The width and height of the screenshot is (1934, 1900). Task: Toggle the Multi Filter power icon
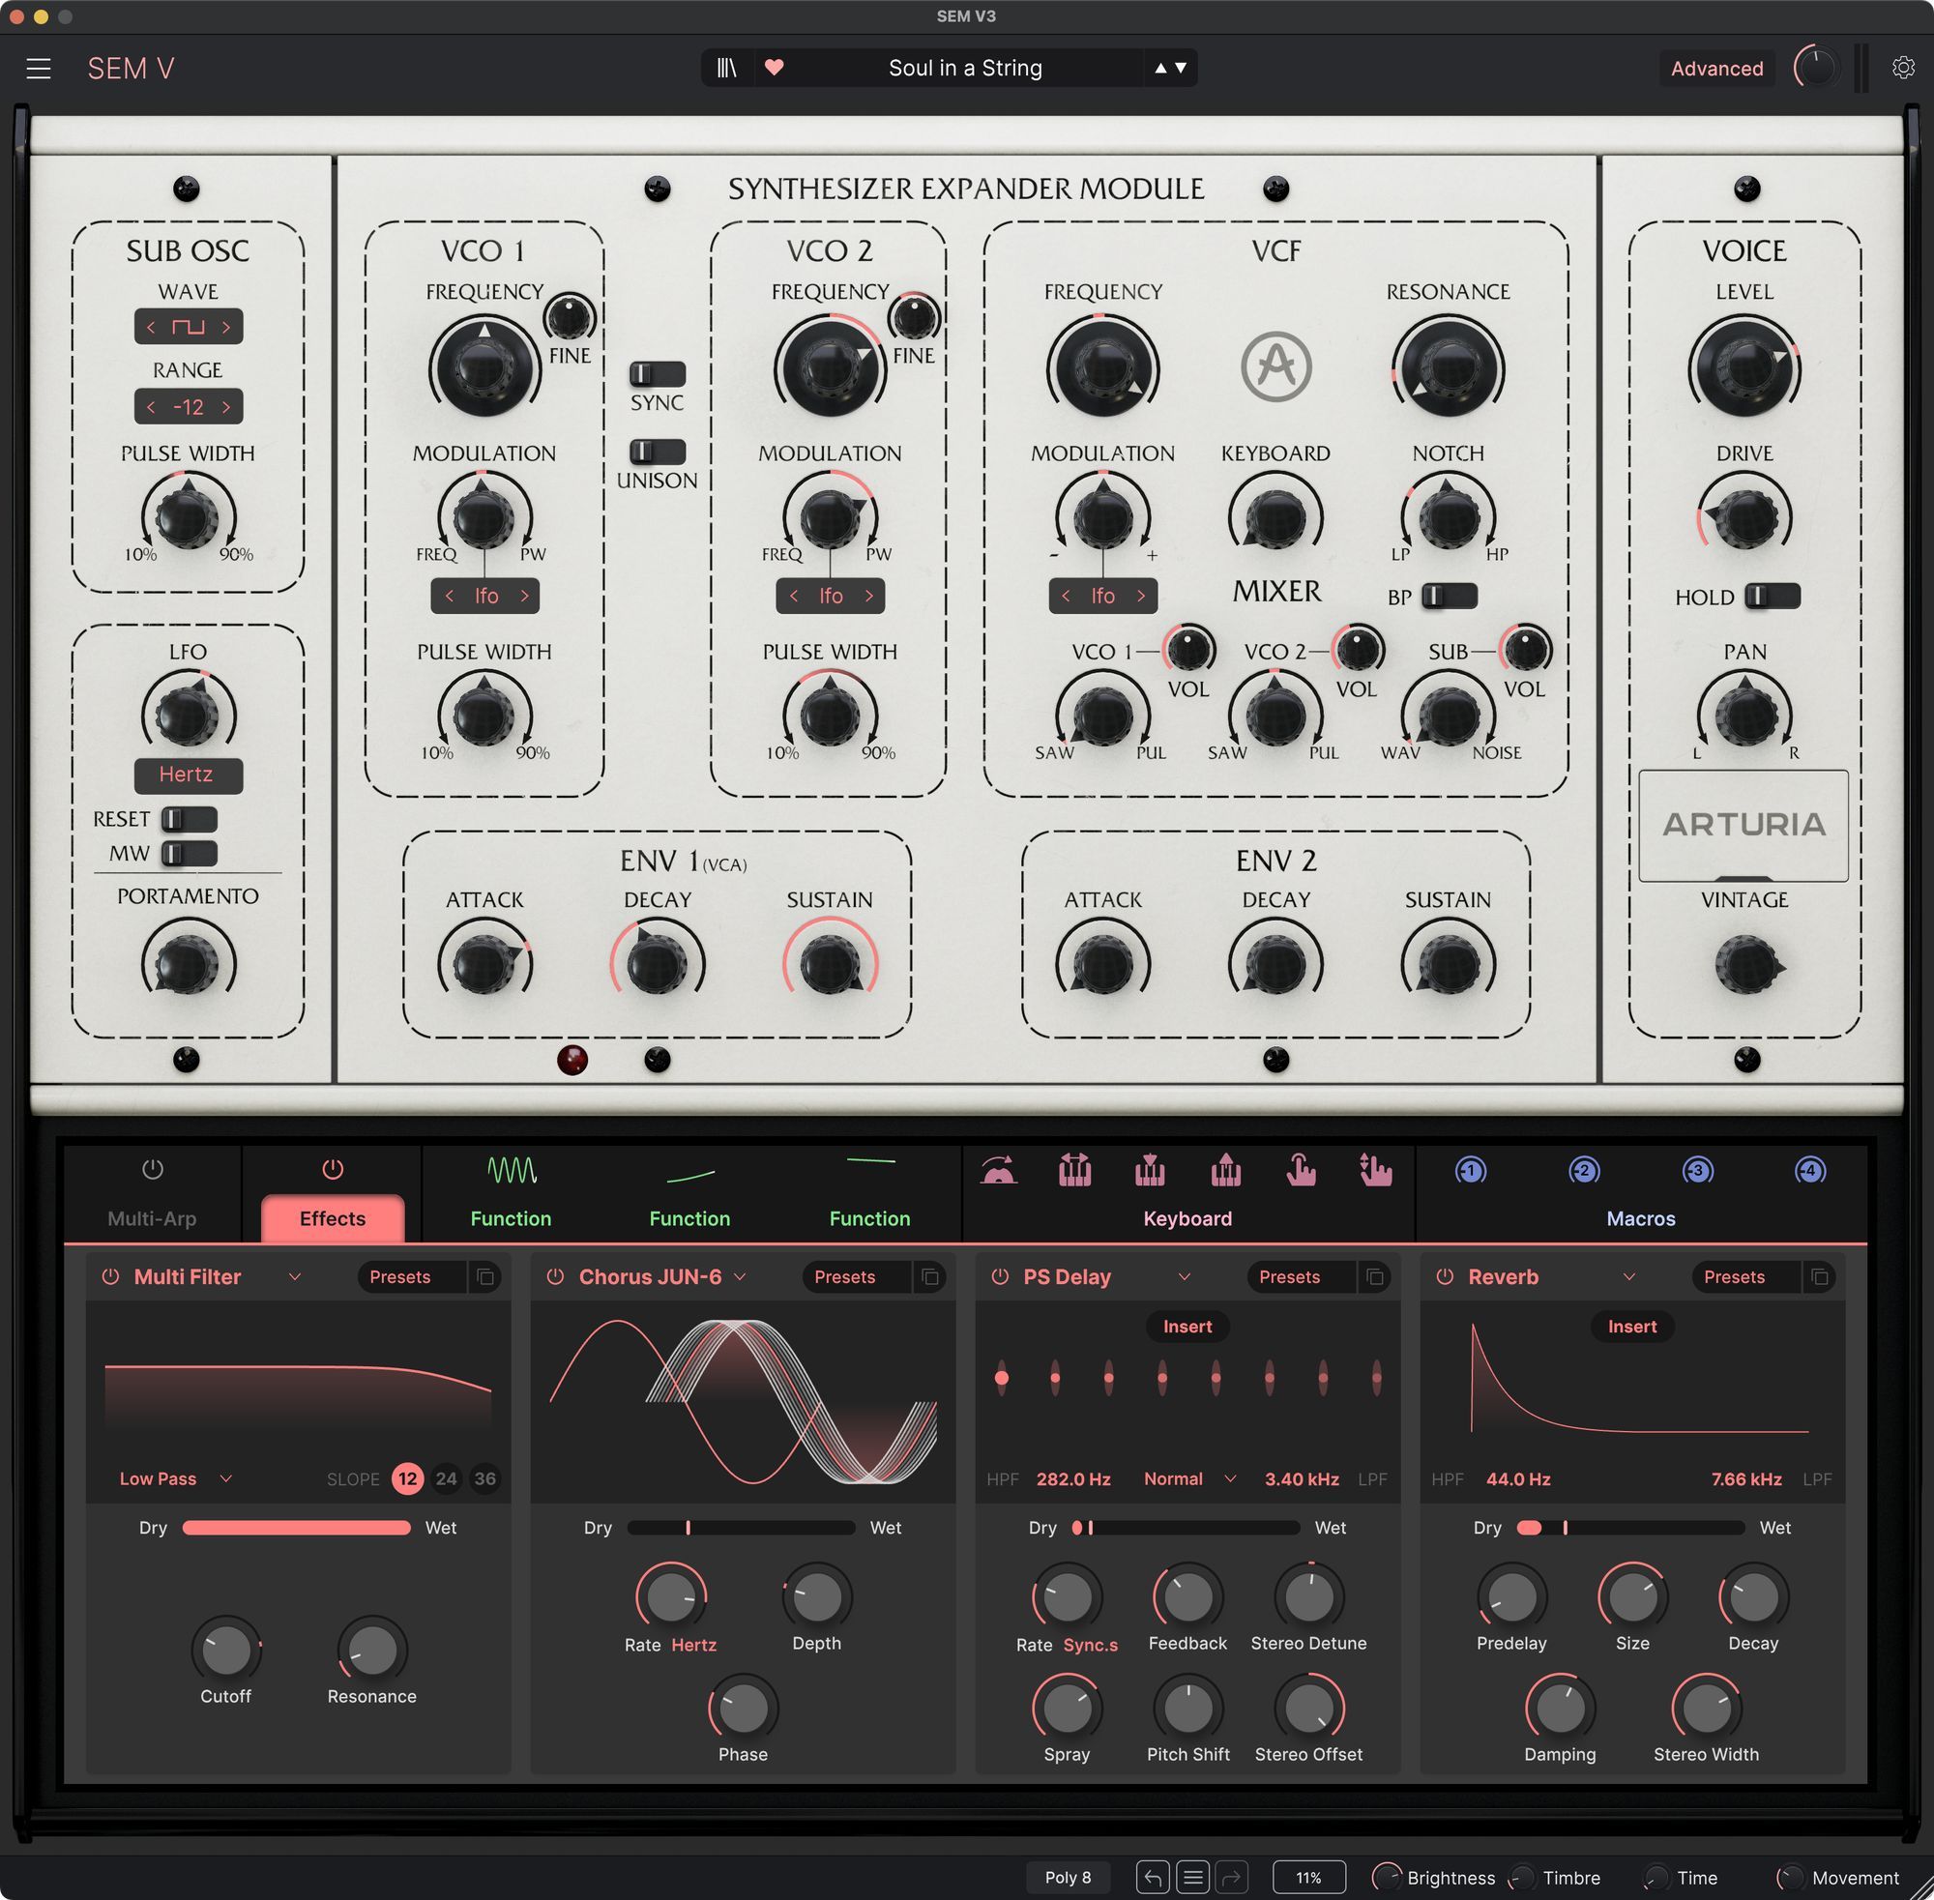click(x=111, y=1276)
